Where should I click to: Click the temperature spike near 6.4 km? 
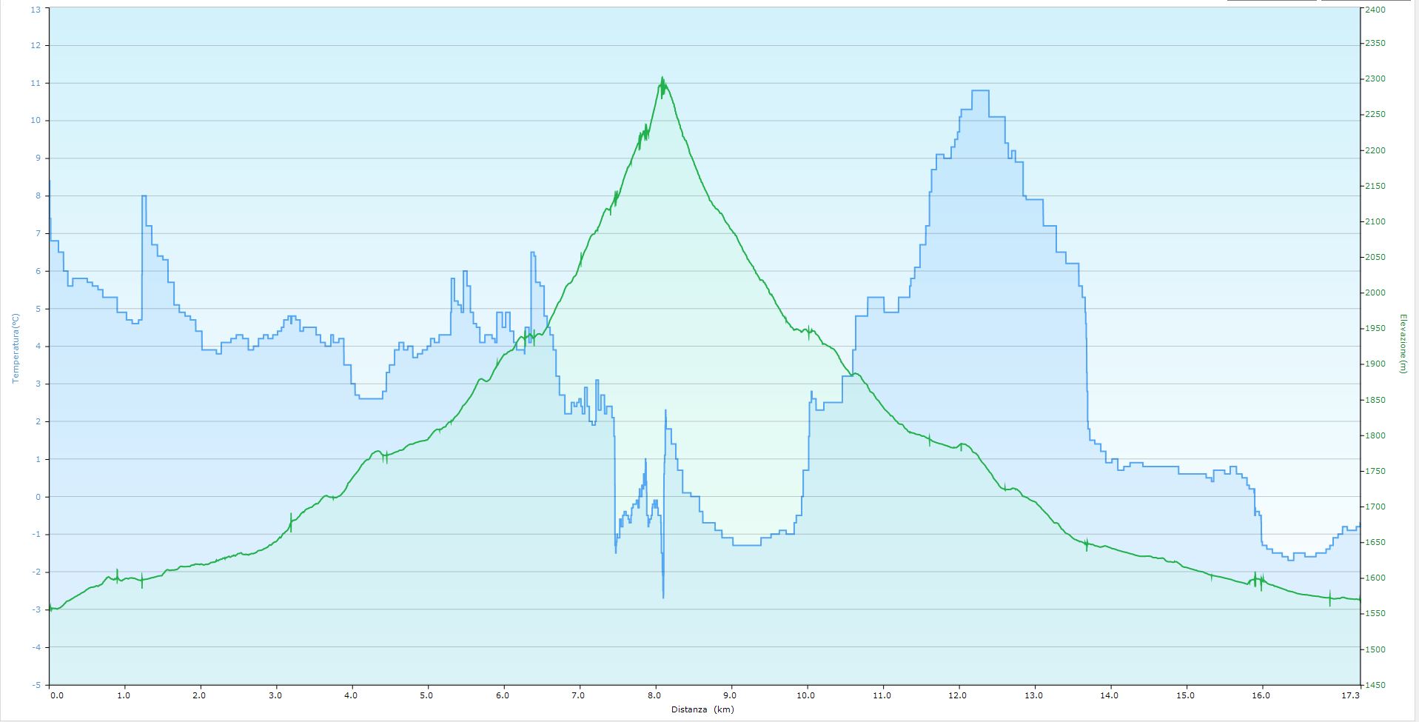532,253
